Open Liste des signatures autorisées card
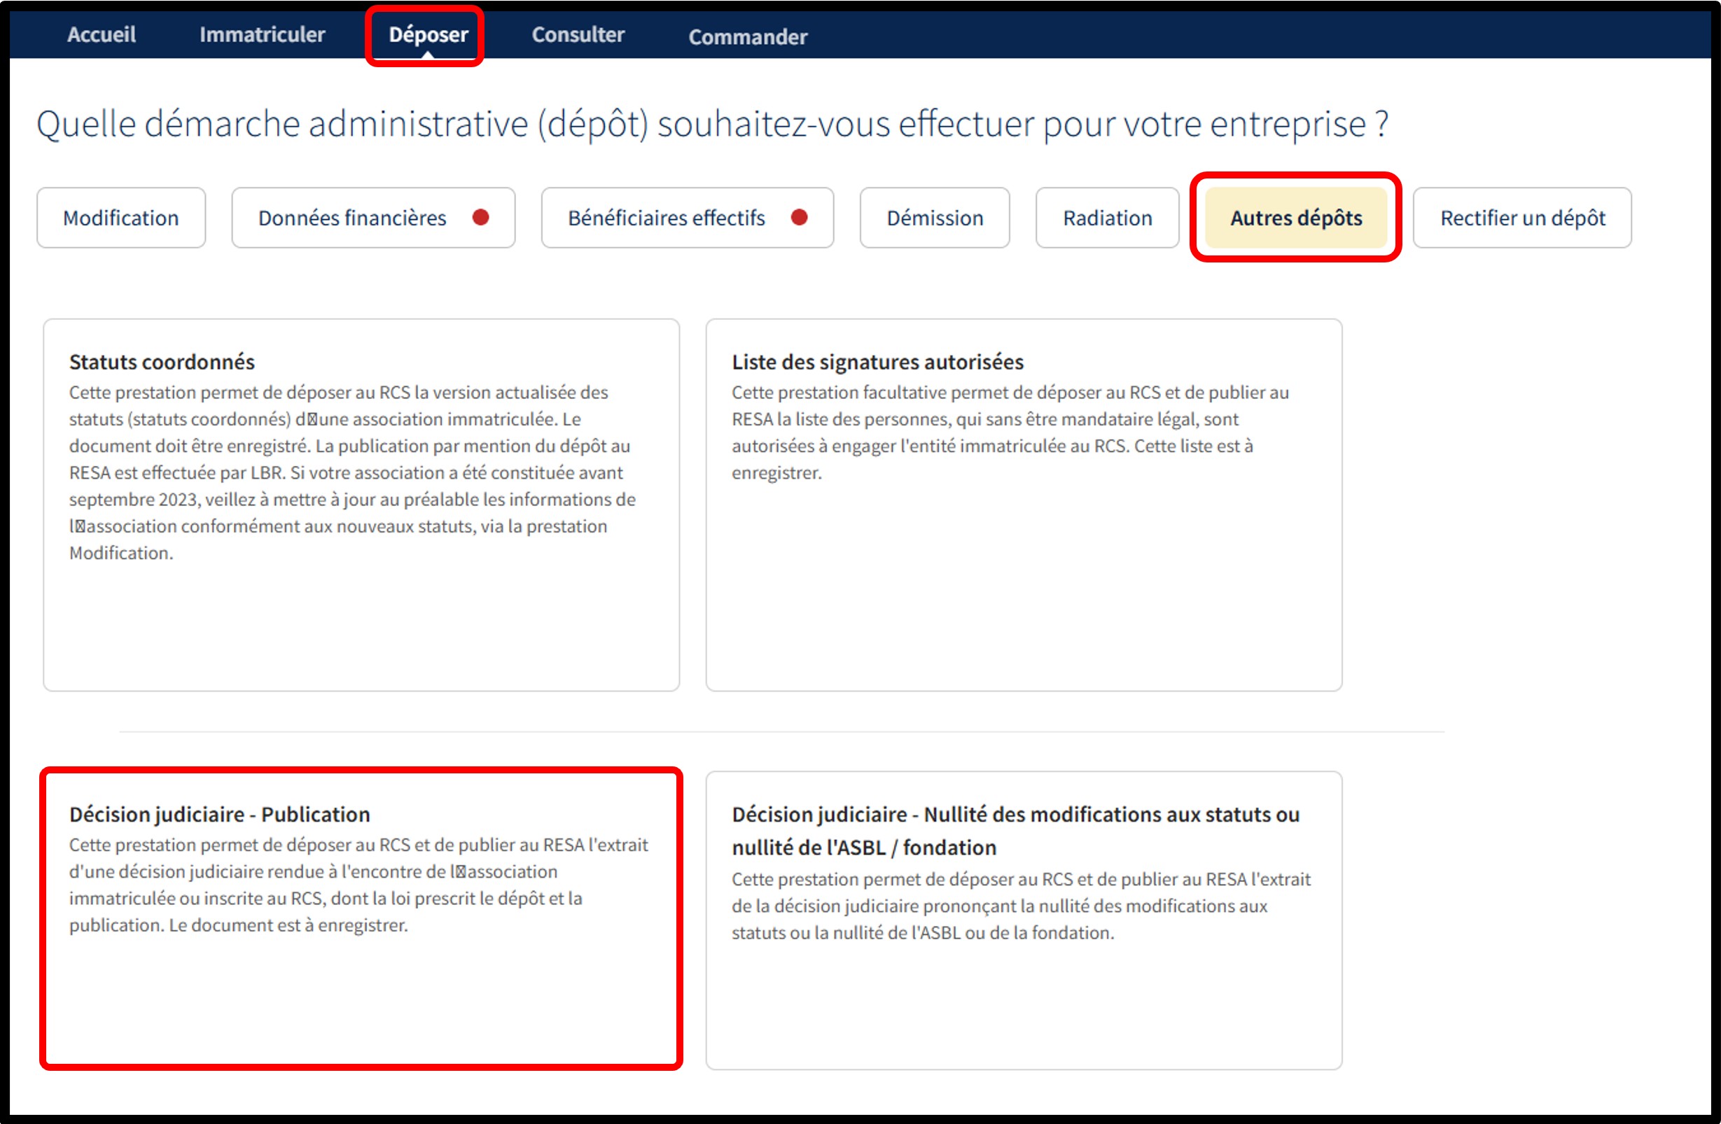 1023,504
